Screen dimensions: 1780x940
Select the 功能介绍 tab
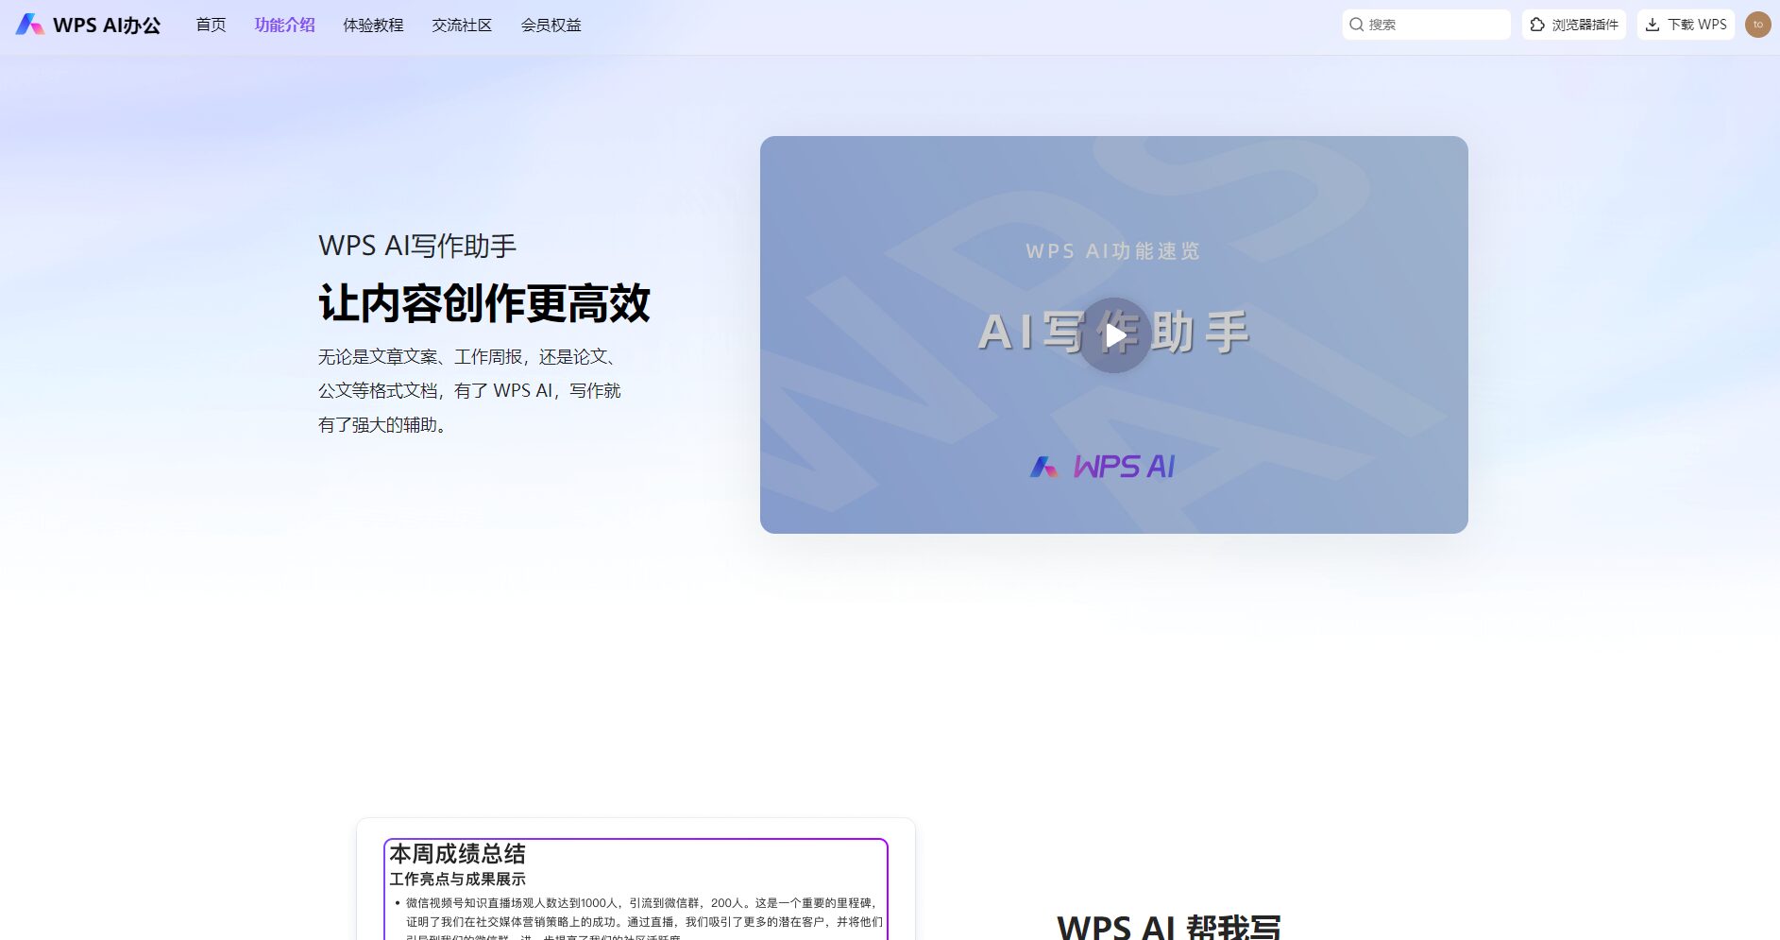coord(285,26)
